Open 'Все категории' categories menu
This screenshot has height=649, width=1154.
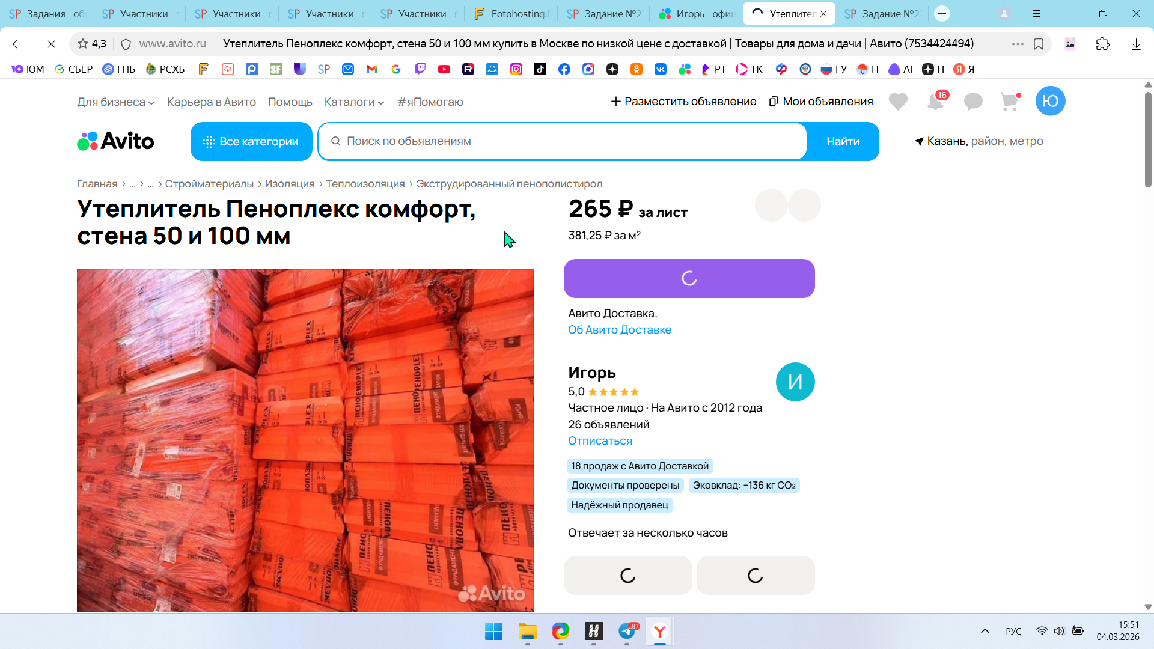pos(251,142)
